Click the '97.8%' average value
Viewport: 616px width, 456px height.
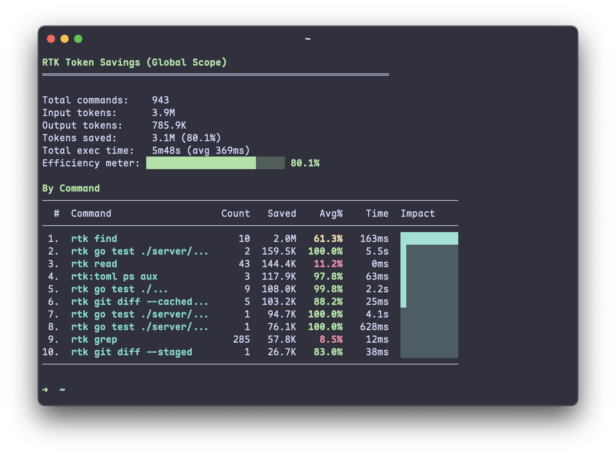(x=328, y=276)
